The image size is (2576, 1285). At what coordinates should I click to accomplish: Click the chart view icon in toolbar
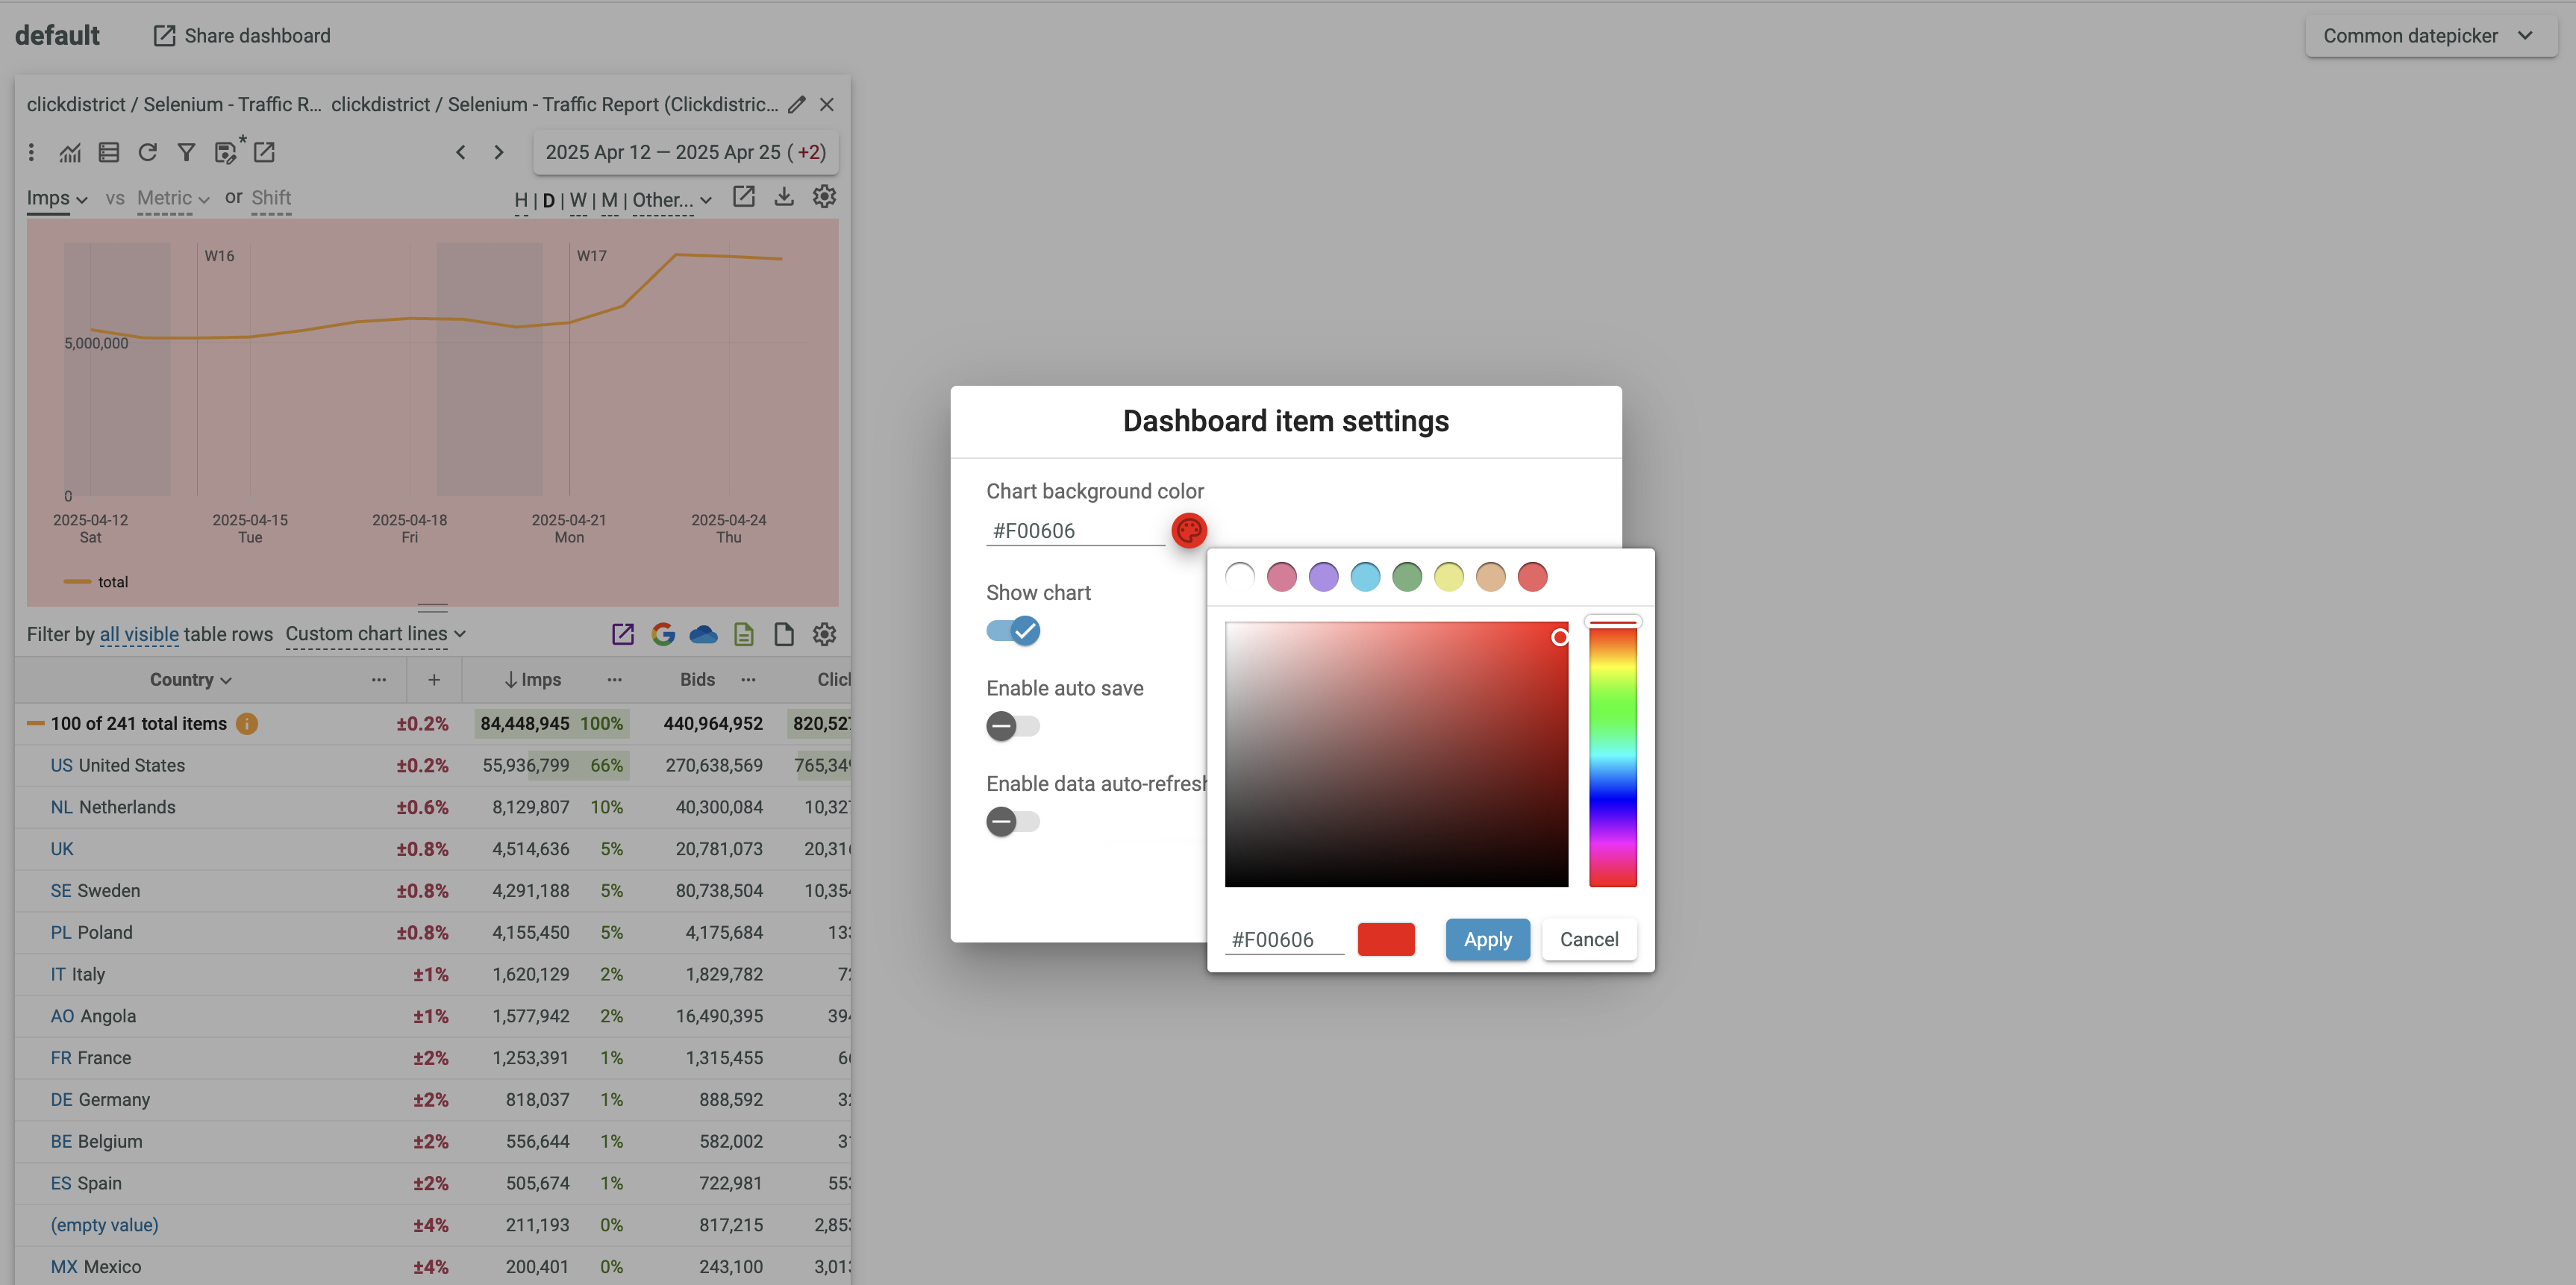[x=70, y=152]
